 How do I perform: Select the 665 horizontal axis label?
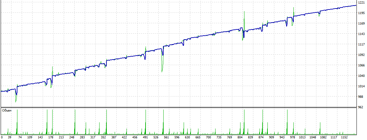198,137
